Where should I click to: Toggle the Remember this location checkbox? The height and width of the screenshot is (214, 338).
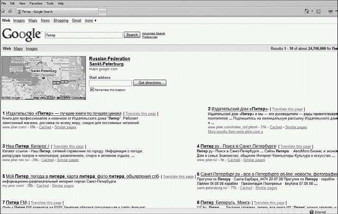[92, 89]
